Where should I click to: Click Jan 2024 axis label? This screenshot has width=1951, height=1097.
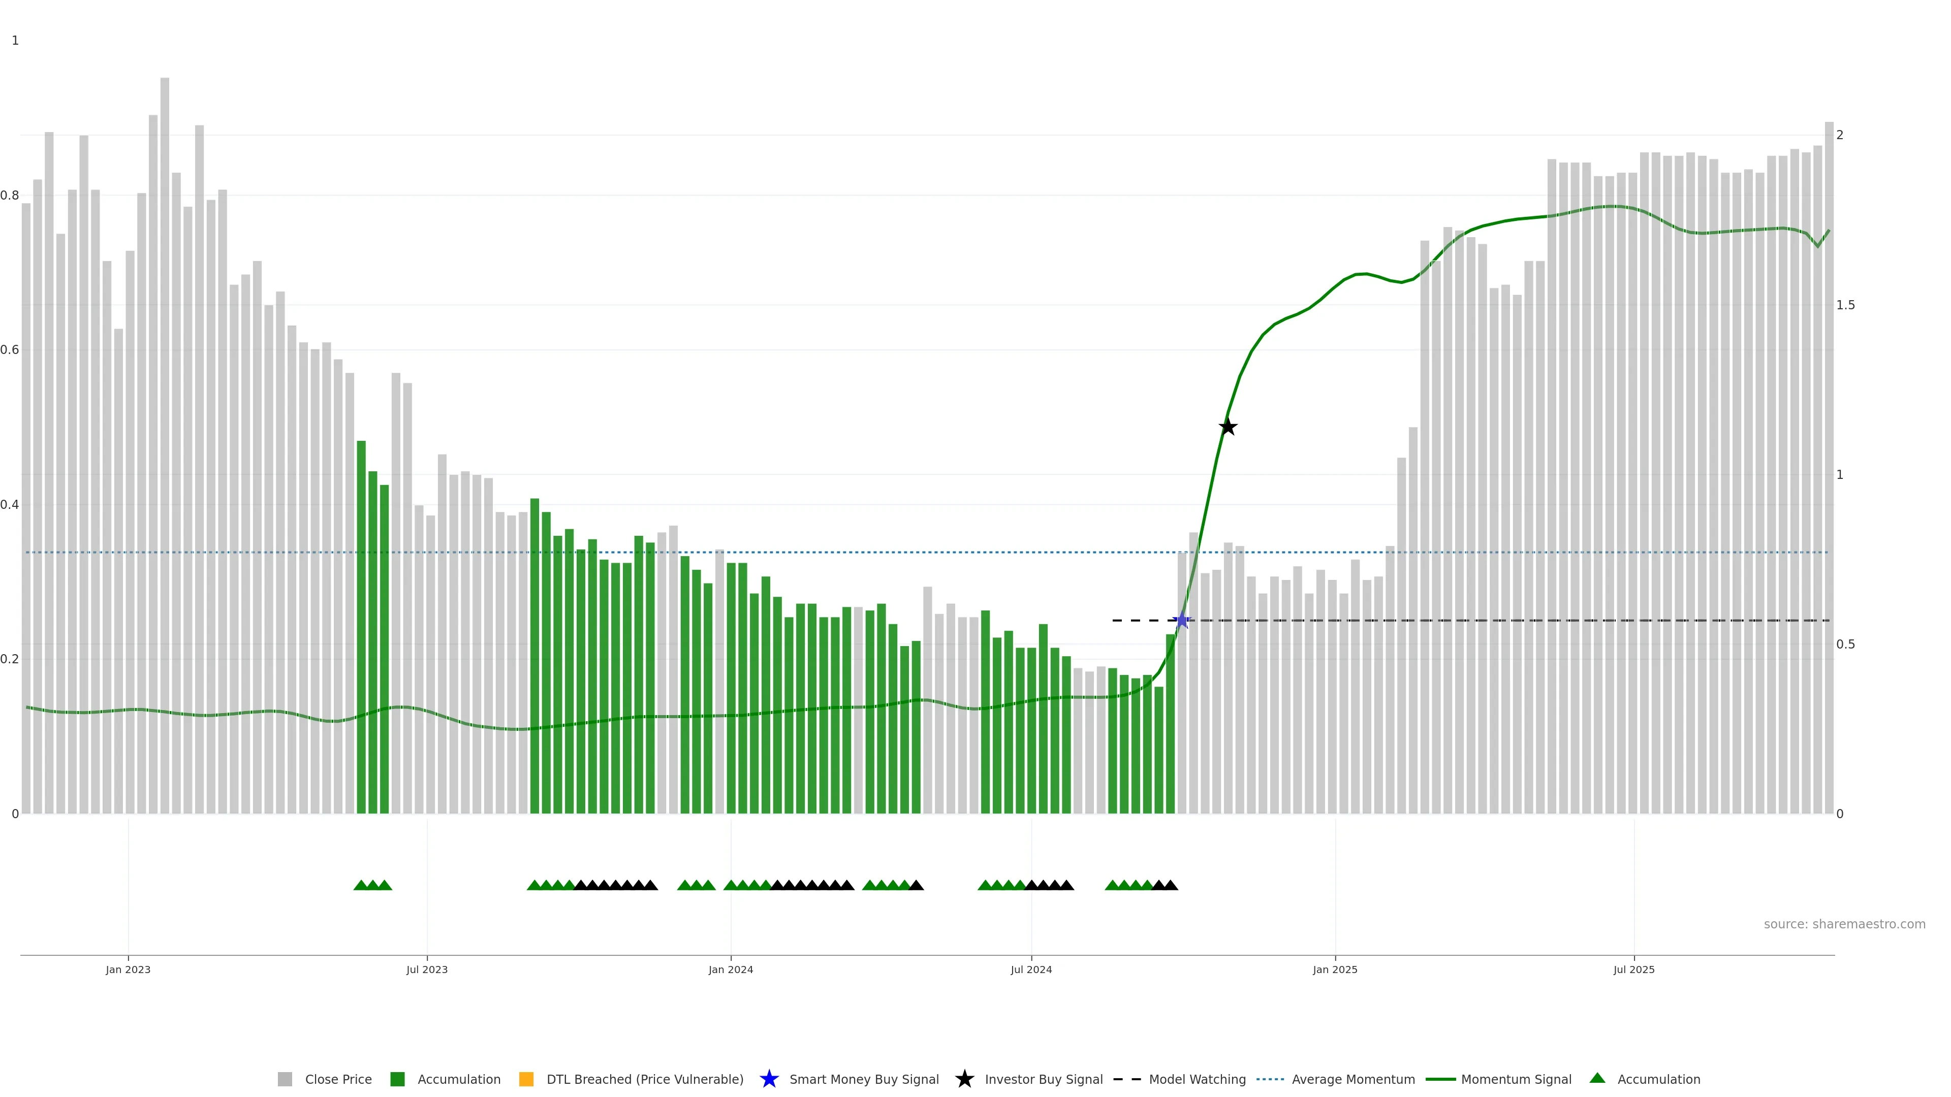[730, 970]
